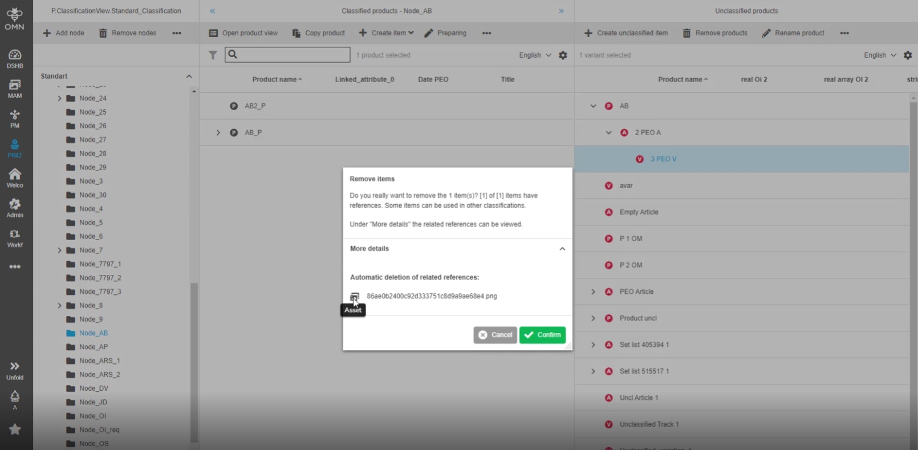Collapse the AB product in unclassified list

[x=593, y=106]
